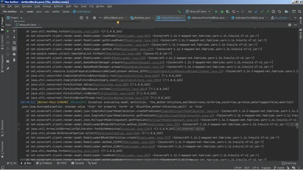Open the Refactor menu
This screenshot has height=170, width=303.
tap(58, 6)
